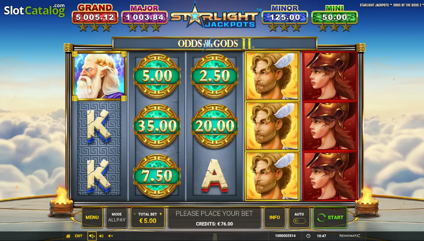Select the full sound with effects icon
Screen dimensions: 424x241
coord(92,236)
